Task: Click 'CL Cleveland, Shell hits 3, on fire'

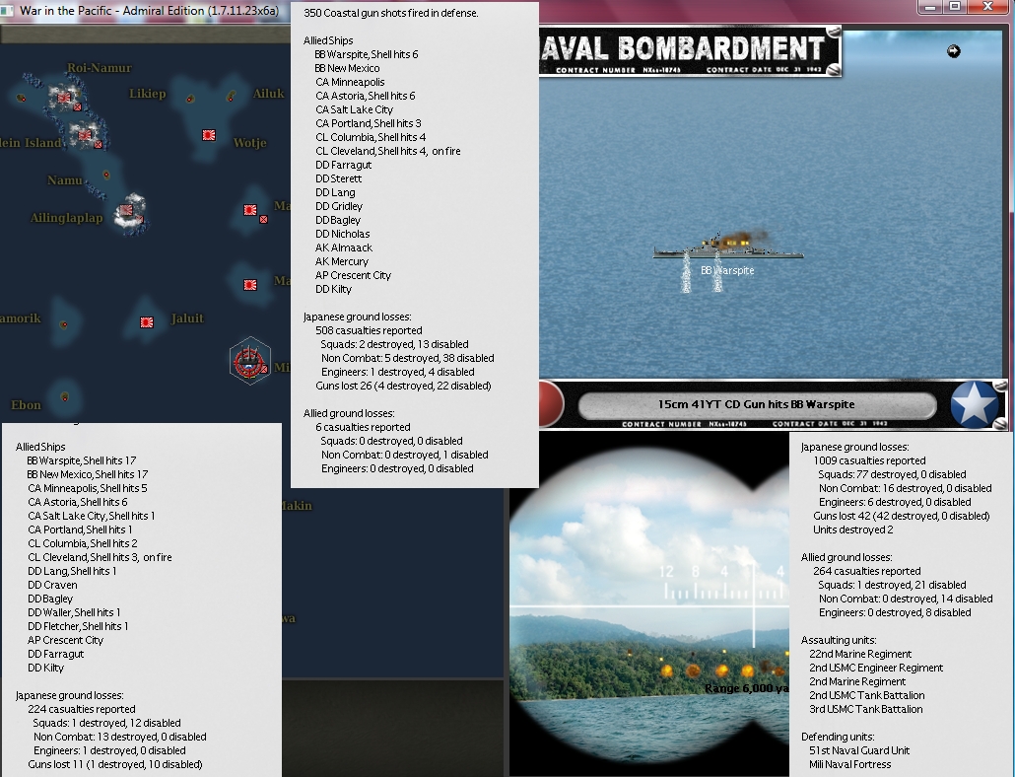Action: tap(100, 557)
